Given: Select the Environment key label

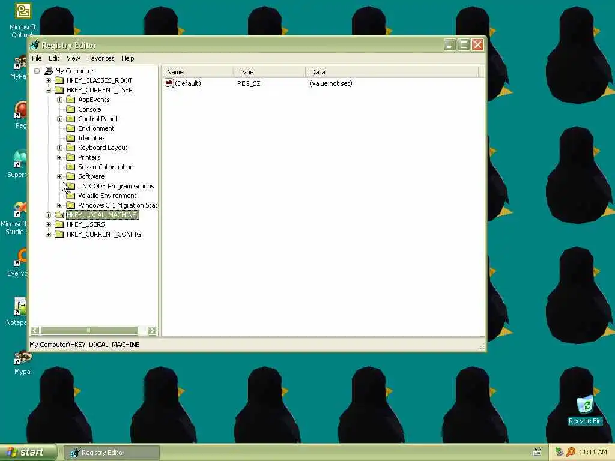Looking at the screenshot, I should [96, 128].
